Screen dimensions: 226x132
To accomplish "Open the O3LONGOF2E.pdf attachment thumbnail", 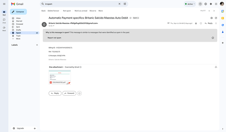I will pyautogui.click(x=60, y=77).
